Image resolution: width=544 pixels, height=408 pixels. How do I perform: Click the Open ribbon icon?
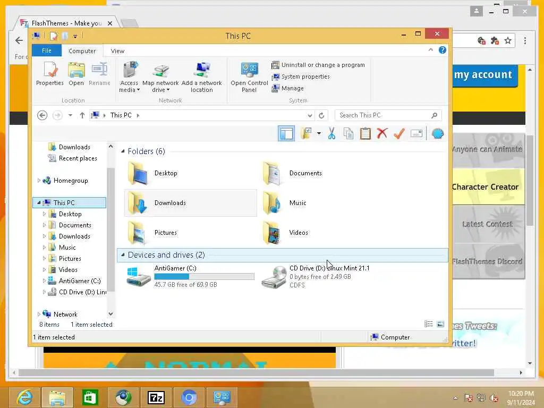coord(76,73)
